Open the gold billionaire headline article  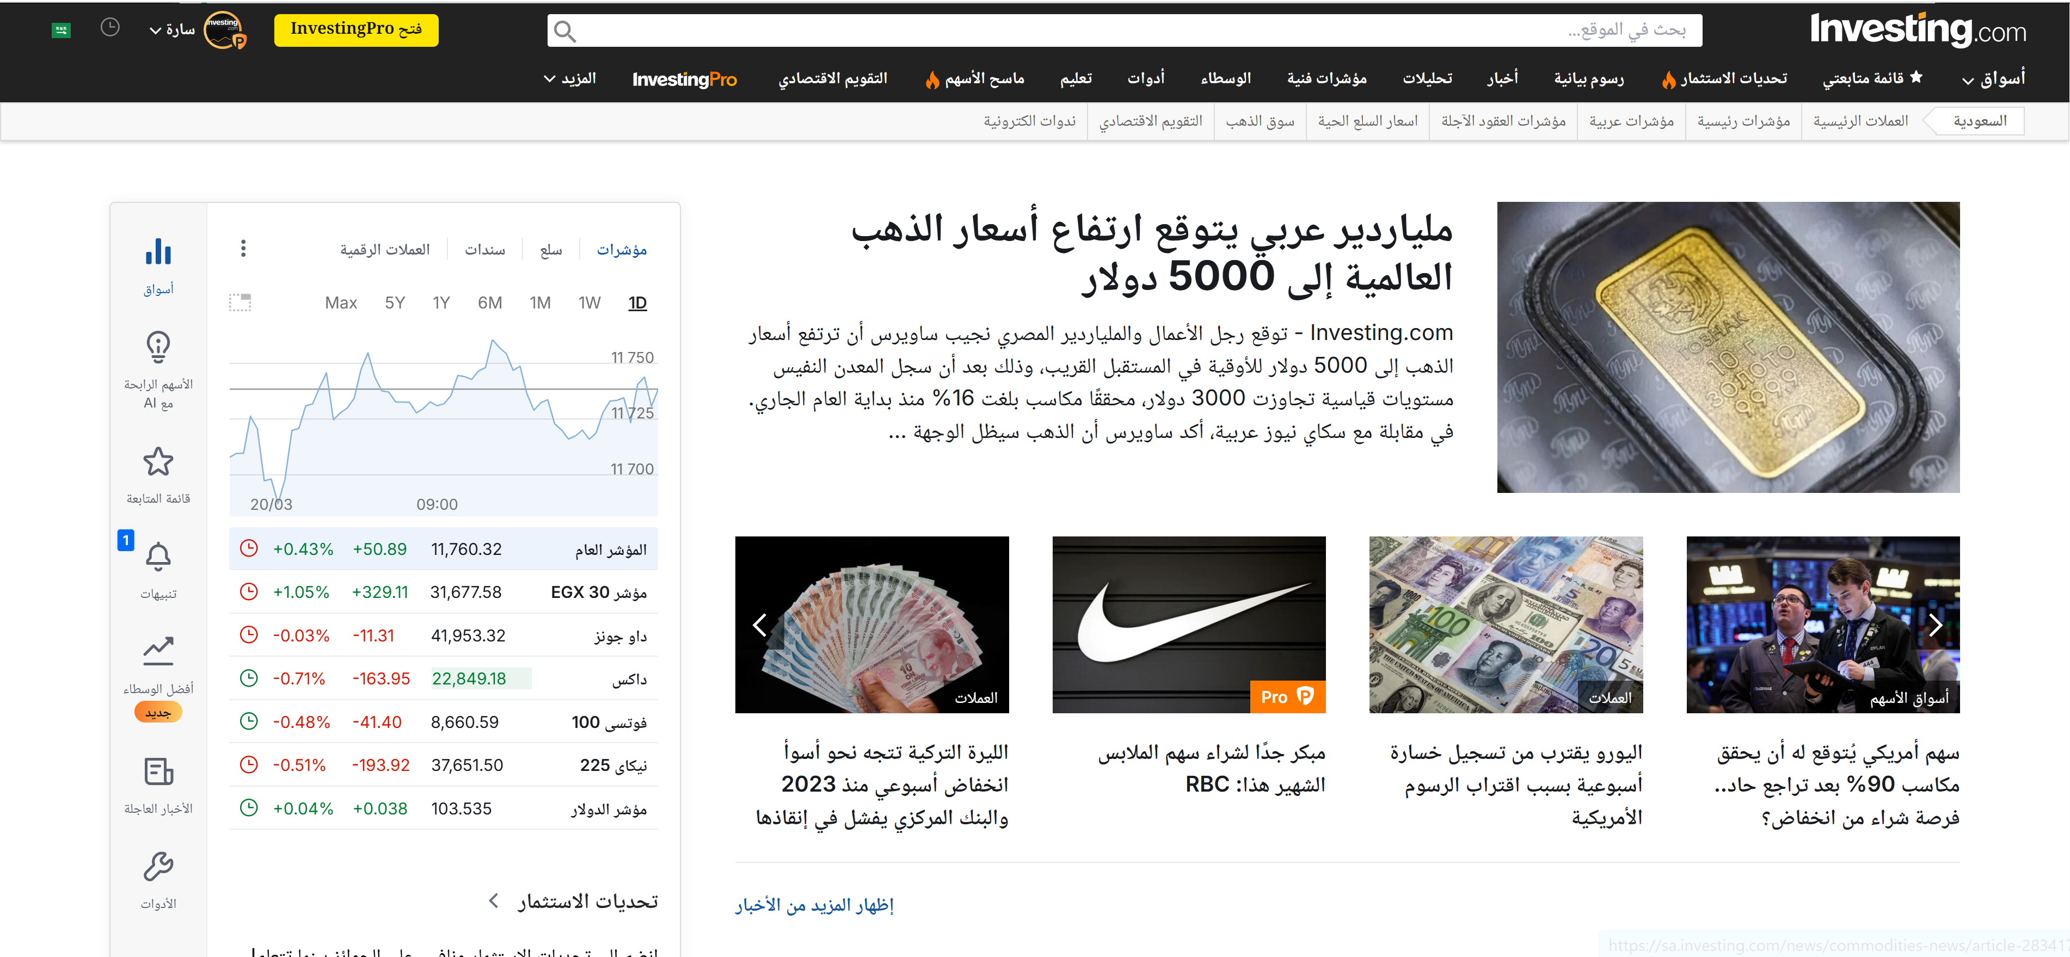(x=1152, y=252)
